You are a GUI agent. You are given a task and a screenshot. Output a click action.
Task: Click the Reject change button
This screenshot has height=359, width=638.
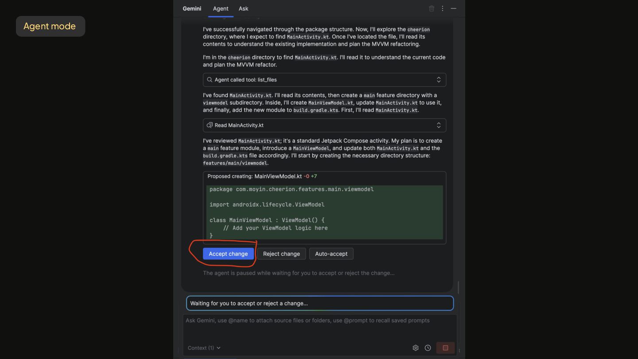tap(281, 254)
